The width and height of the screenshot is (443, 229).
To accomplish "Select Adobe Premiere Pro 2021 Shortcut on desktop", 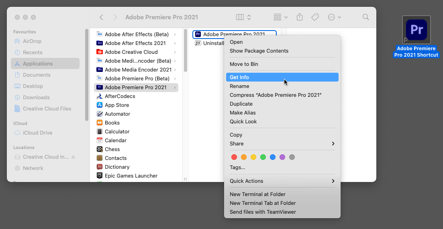I will [416, 37].
